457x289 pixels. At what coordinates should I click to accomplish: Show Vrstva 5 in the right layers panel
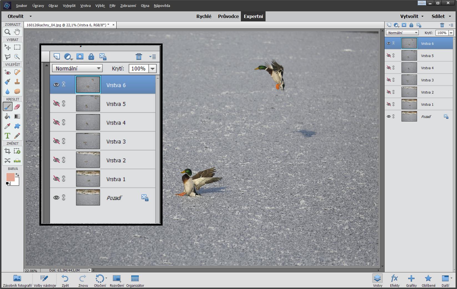pos(388,56)
